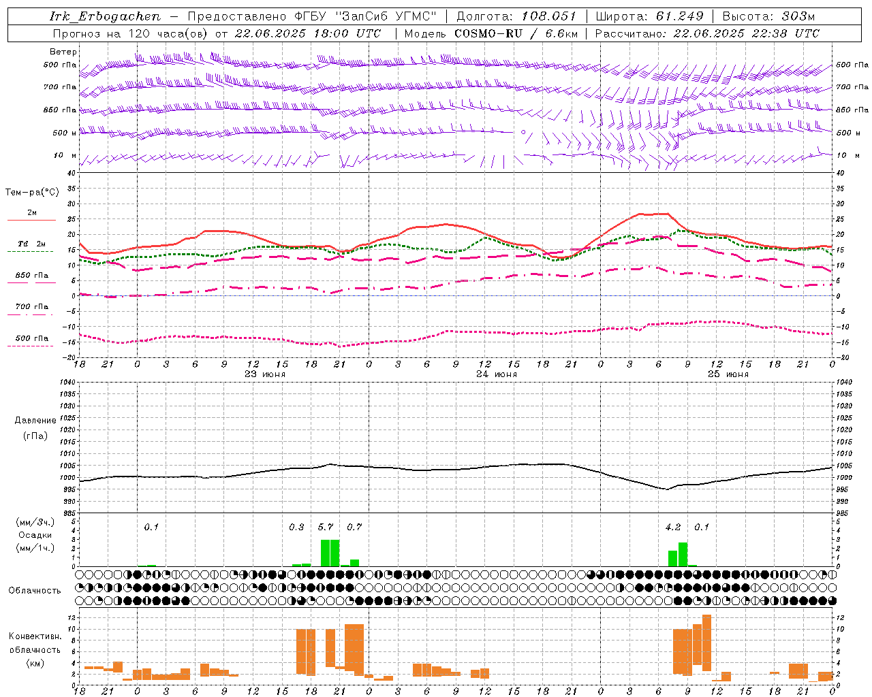The image size is (872, 697).
Task: Click the date label 25 июня
Action: (x=728, y=374)
